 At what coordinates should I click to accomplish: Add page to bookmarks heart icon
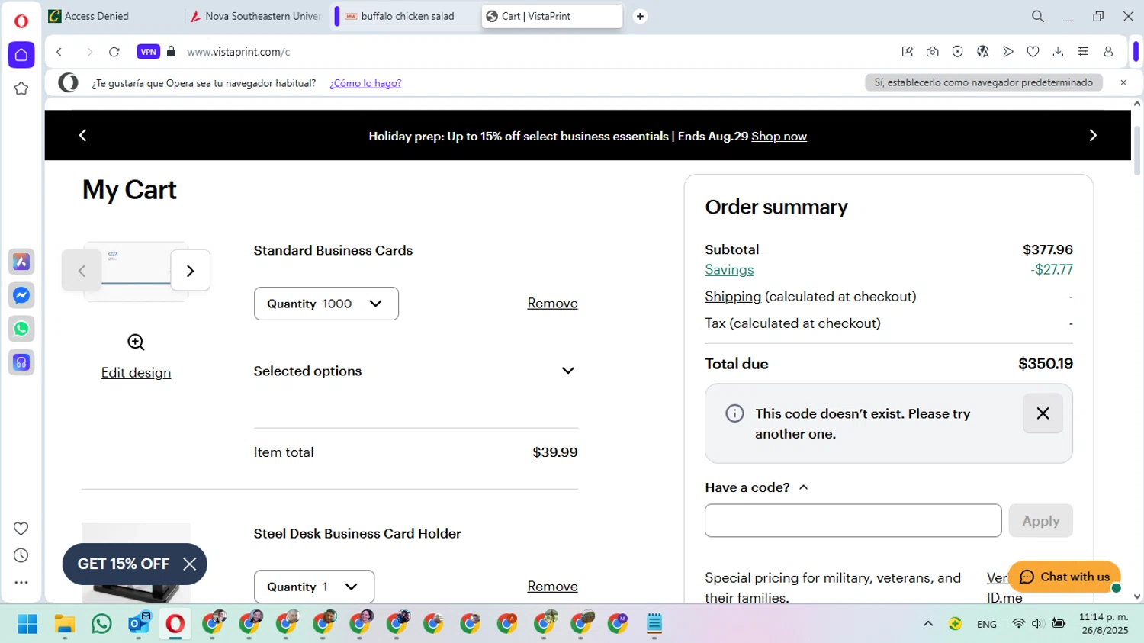[1033, 52]
